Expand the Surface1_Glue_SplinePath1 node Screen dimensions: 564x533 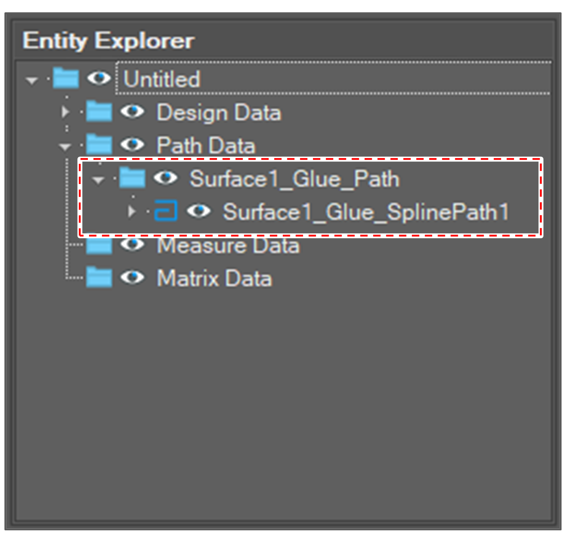133,211
